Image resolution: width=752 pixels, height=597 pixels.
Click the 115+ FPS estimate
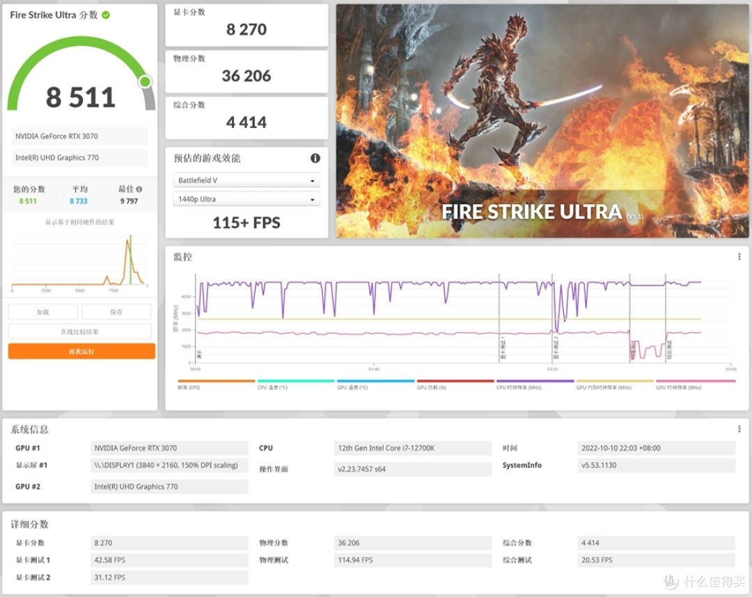pyautogui.click(x=246, y=223)
